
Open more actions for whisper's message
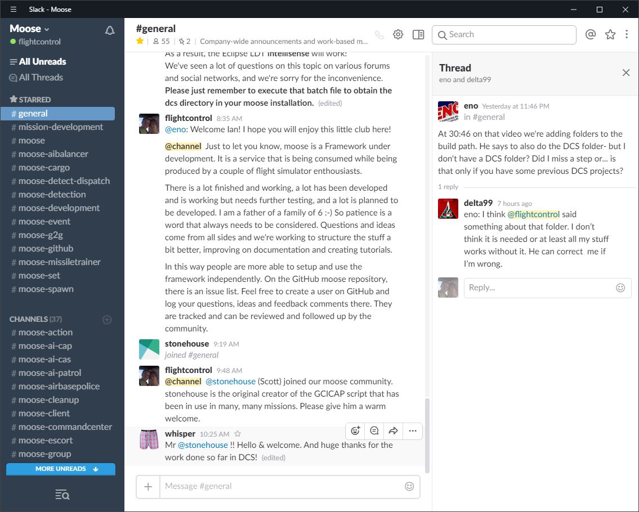[413, 430]
